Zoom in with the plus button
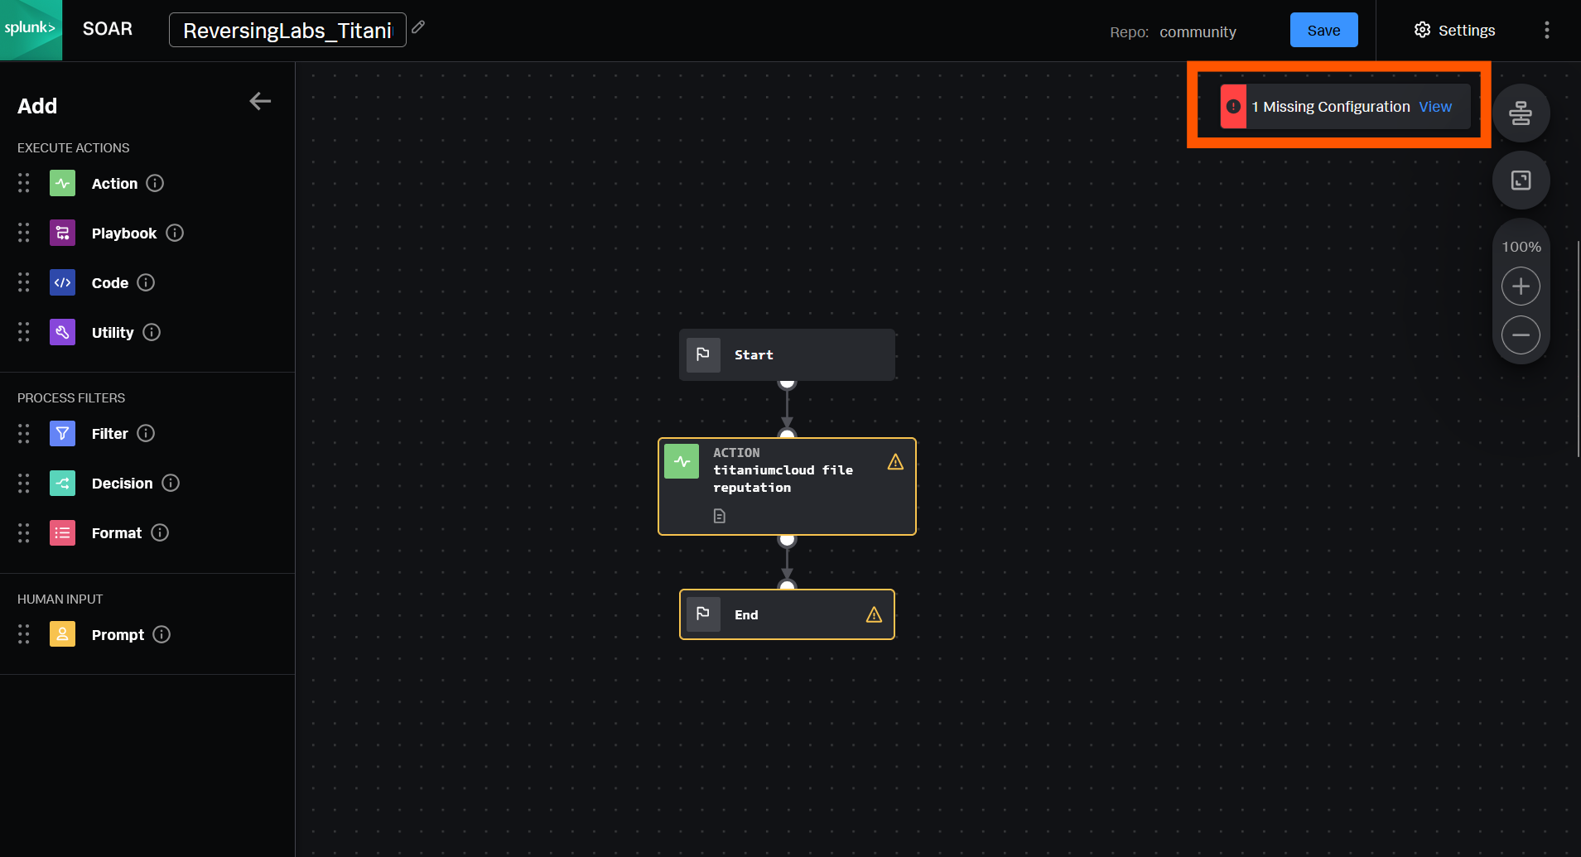Viewport: 1581px width, 857px height. tap(1521, 286)
